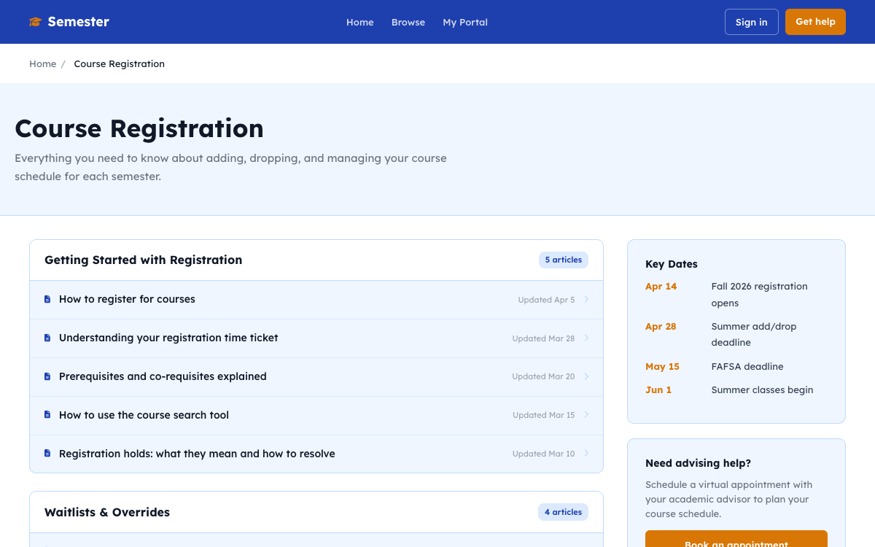875x547 pixels.
Task: Click the Home breadcrumb link
Action: click(42, 64)
